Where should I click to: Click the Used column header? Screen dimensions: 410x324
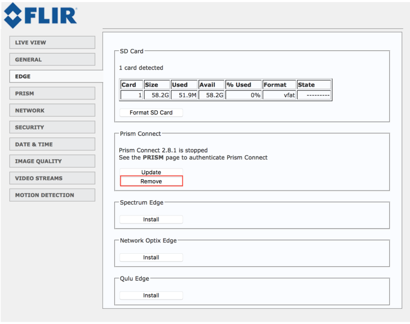pyautogui.click(x=184, y=85)
